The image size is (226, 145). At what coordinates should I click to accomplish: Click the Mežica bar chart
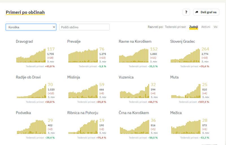[x=185, y=127]
